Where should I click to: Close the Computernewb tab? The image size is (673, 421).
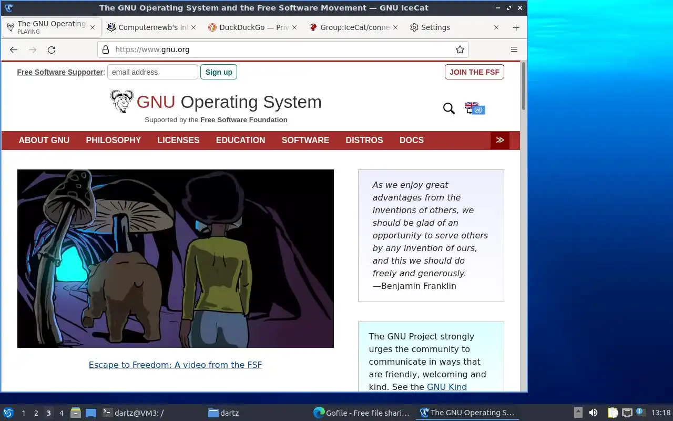point(193,27)
